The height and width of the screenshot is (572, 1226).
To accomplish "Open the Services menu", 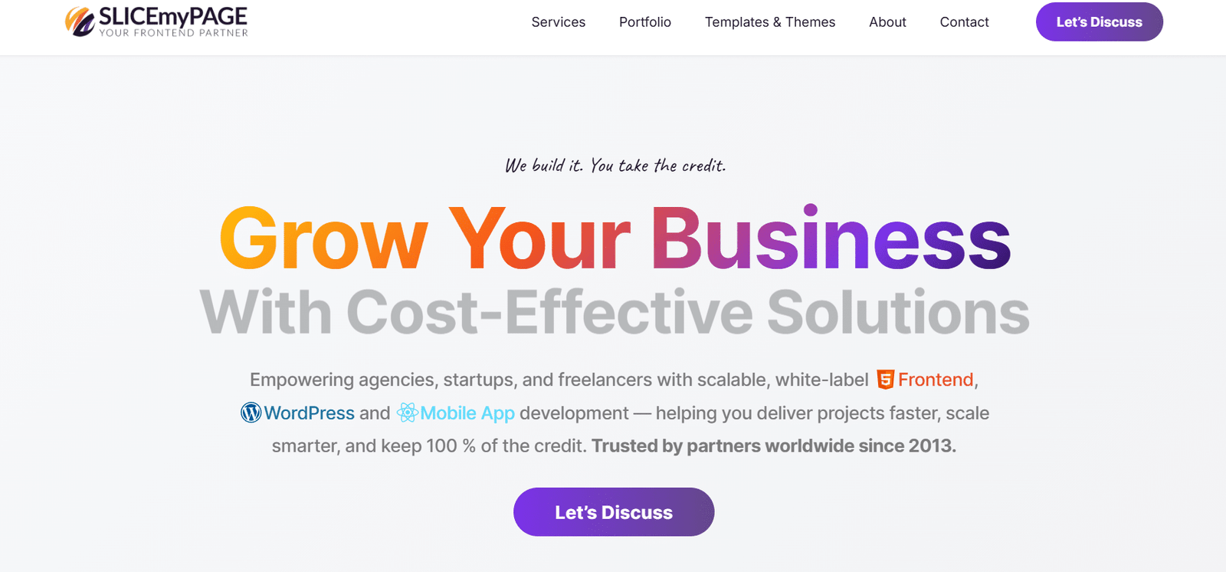I will [x=558, y=22].
